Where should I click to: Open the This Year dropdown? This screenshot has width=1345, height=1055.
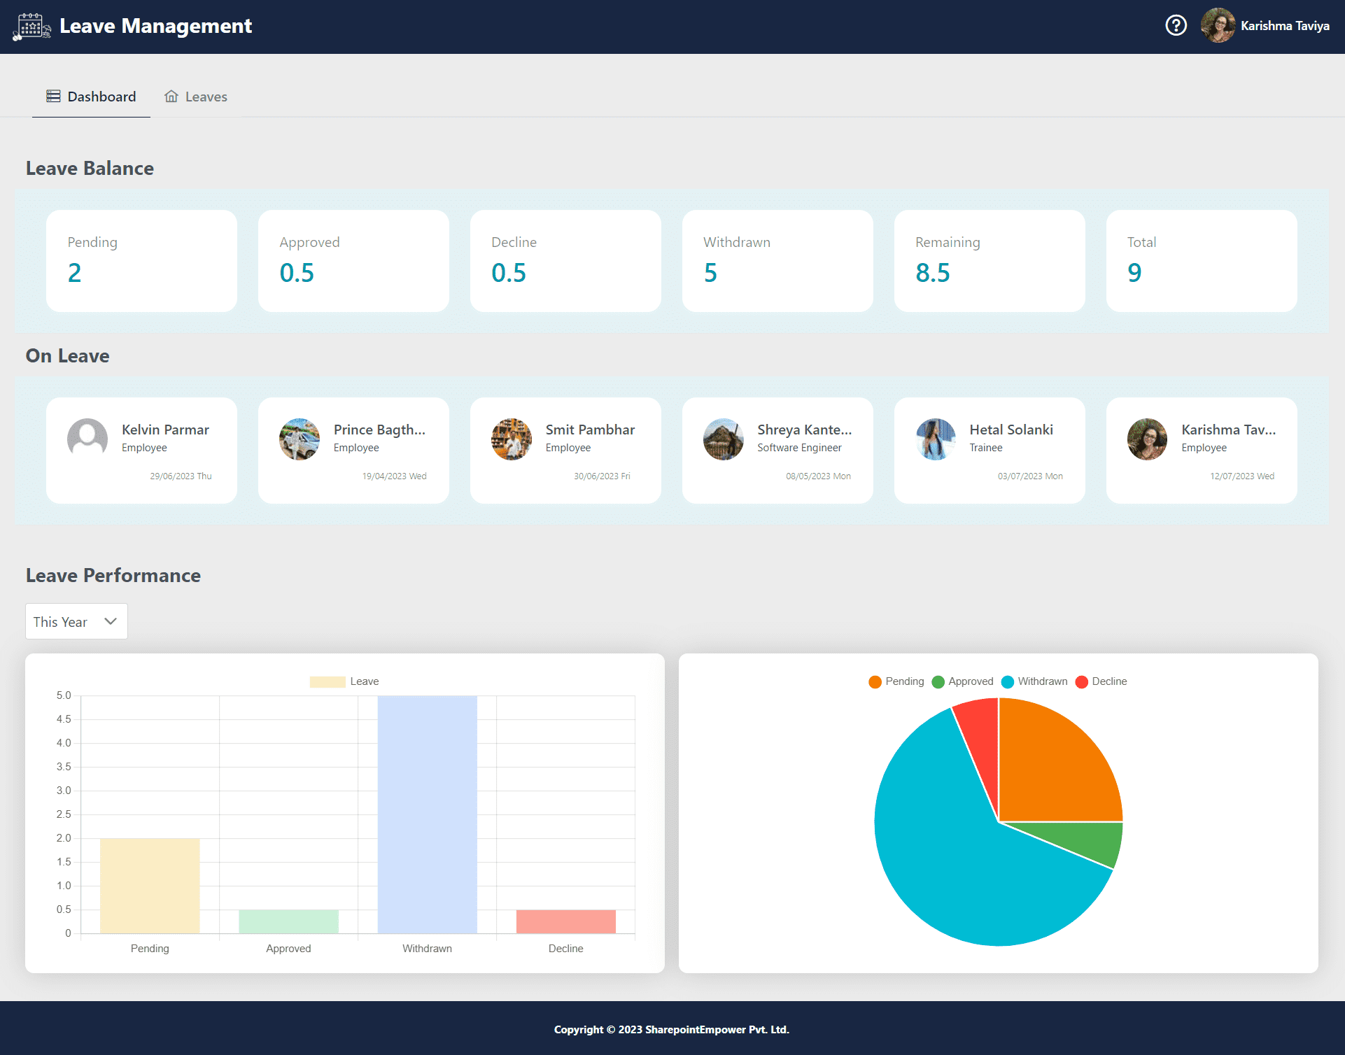76,621
